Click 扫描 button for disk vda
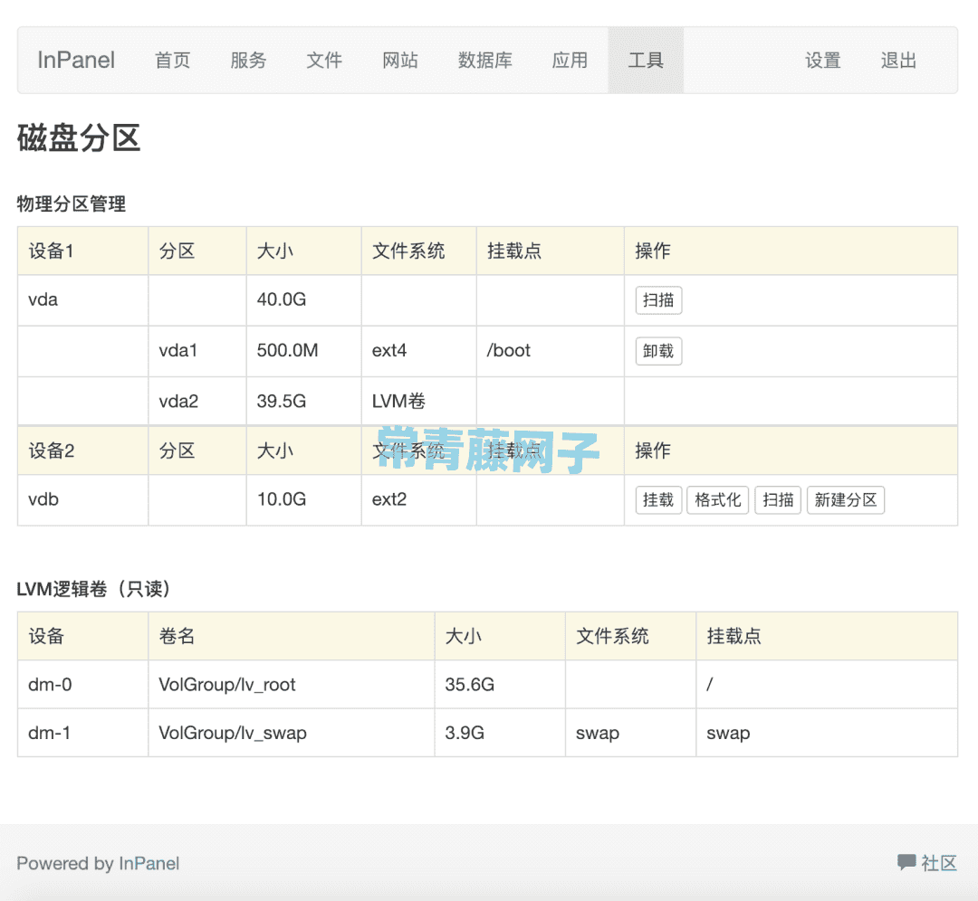This screenshot has width=978, height=901. [658, 300]
